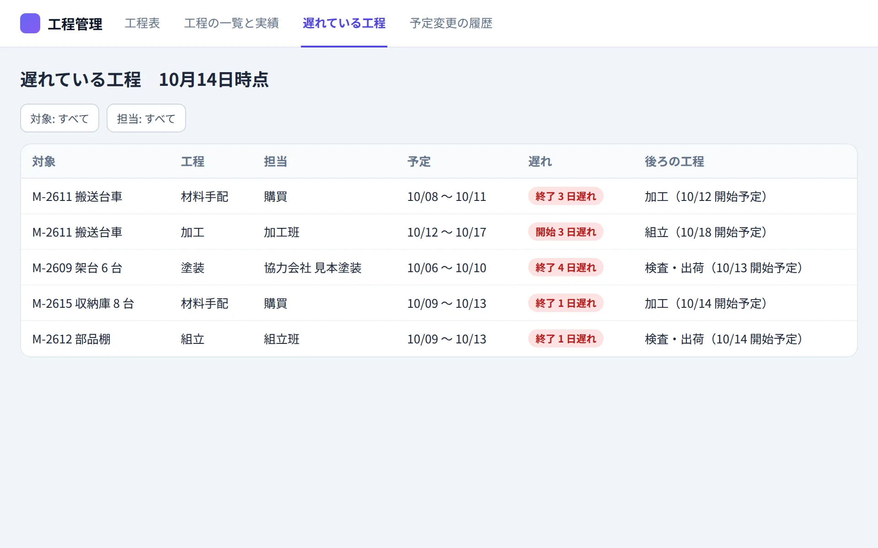Click 購買 in the M-2615 row
The height and width of the screenshot is (548, 878).
click(x=276, y=304)
